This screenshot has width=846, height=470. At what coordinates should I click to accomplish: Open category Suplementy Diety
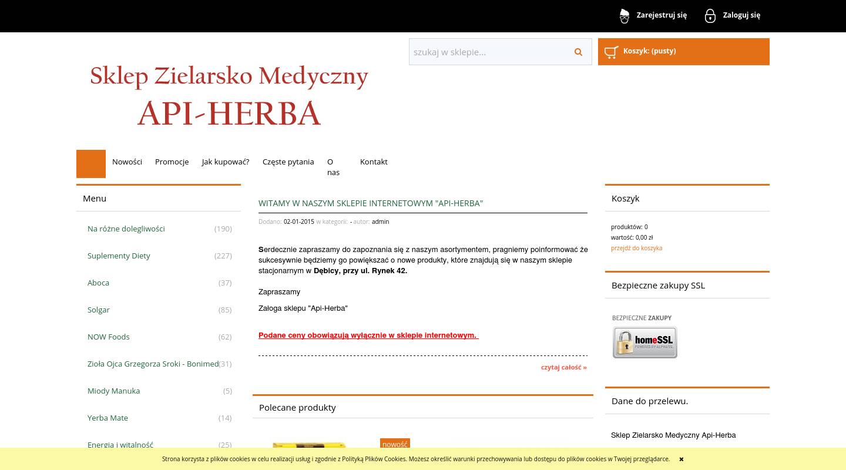(x=119, y=256)
